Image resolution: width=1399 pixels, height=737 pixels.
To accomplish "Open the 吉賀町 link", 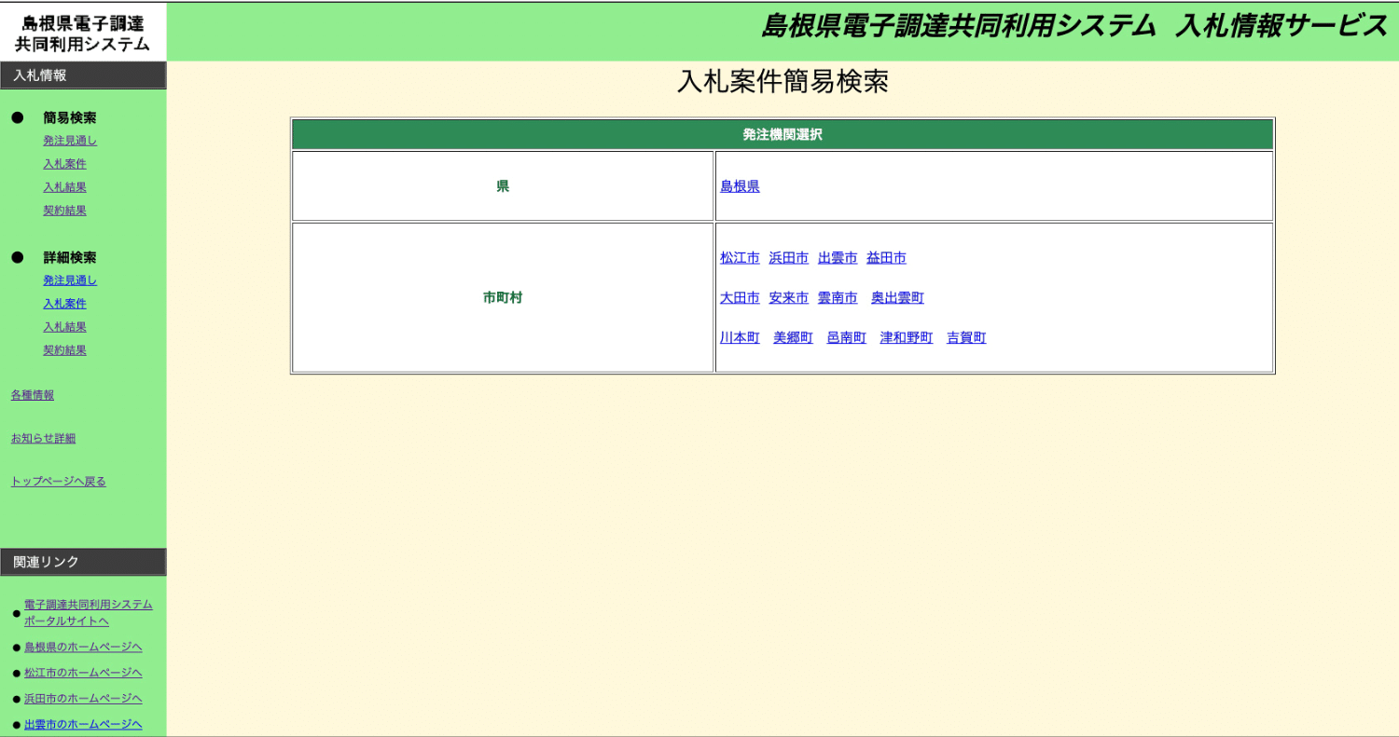I will pyautogui.click(x=965, y=338).
